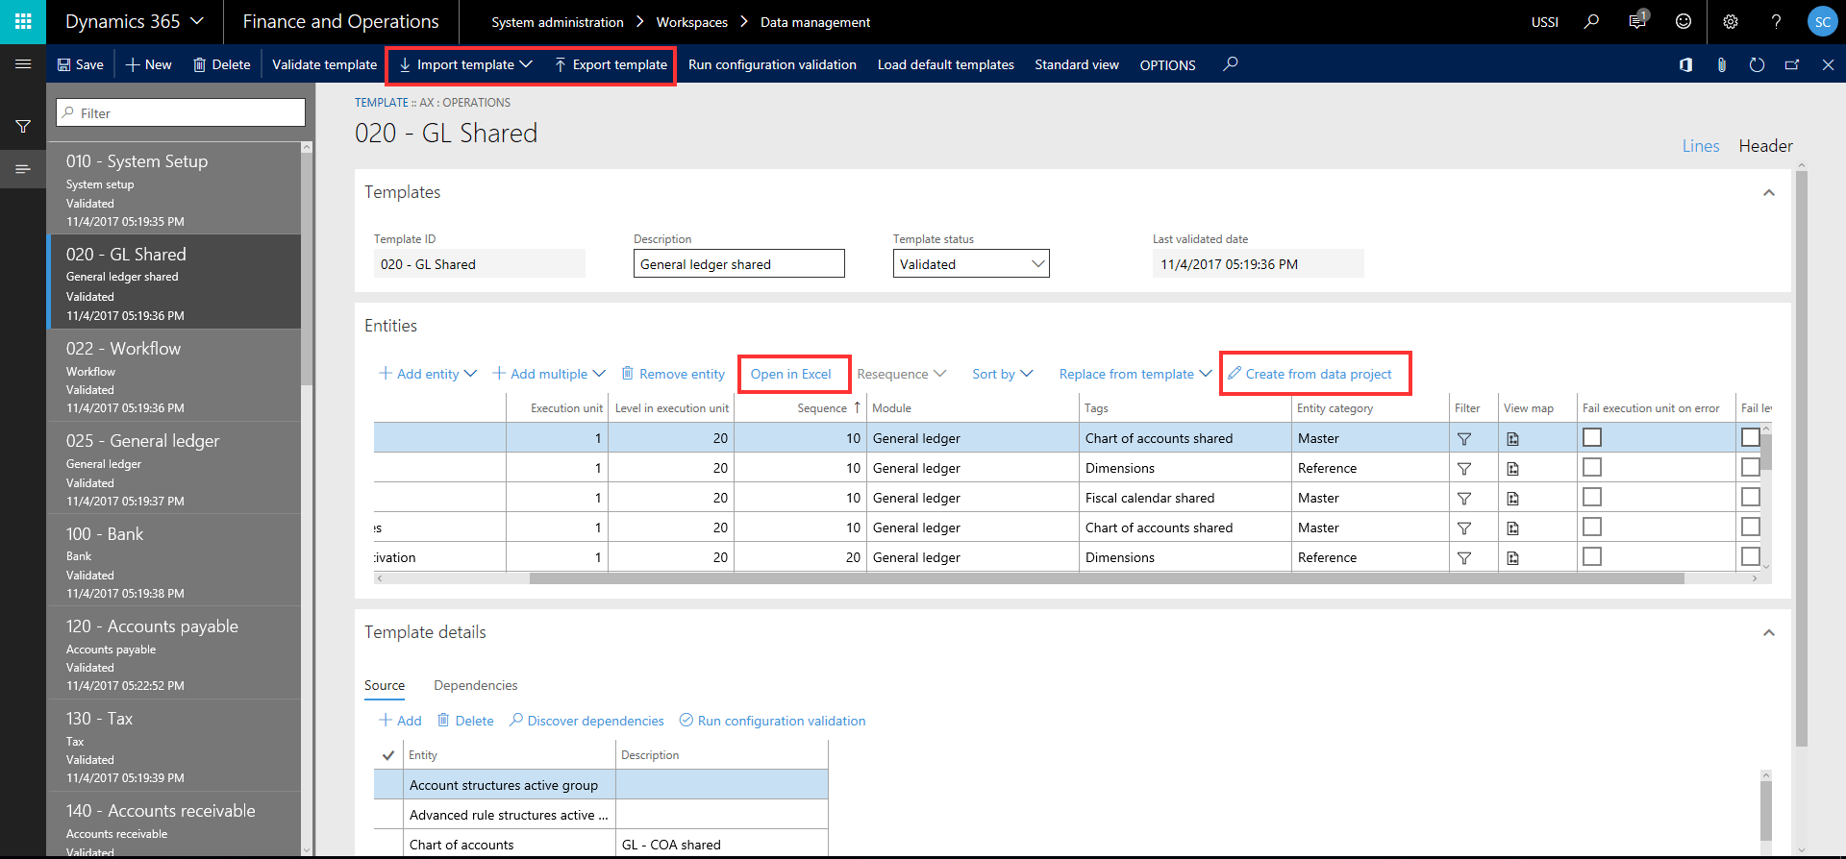This screenshot has width=1846, height=859.
Task: Click the search magnifier in the top bar
Action: click(x=1591, y=21)
